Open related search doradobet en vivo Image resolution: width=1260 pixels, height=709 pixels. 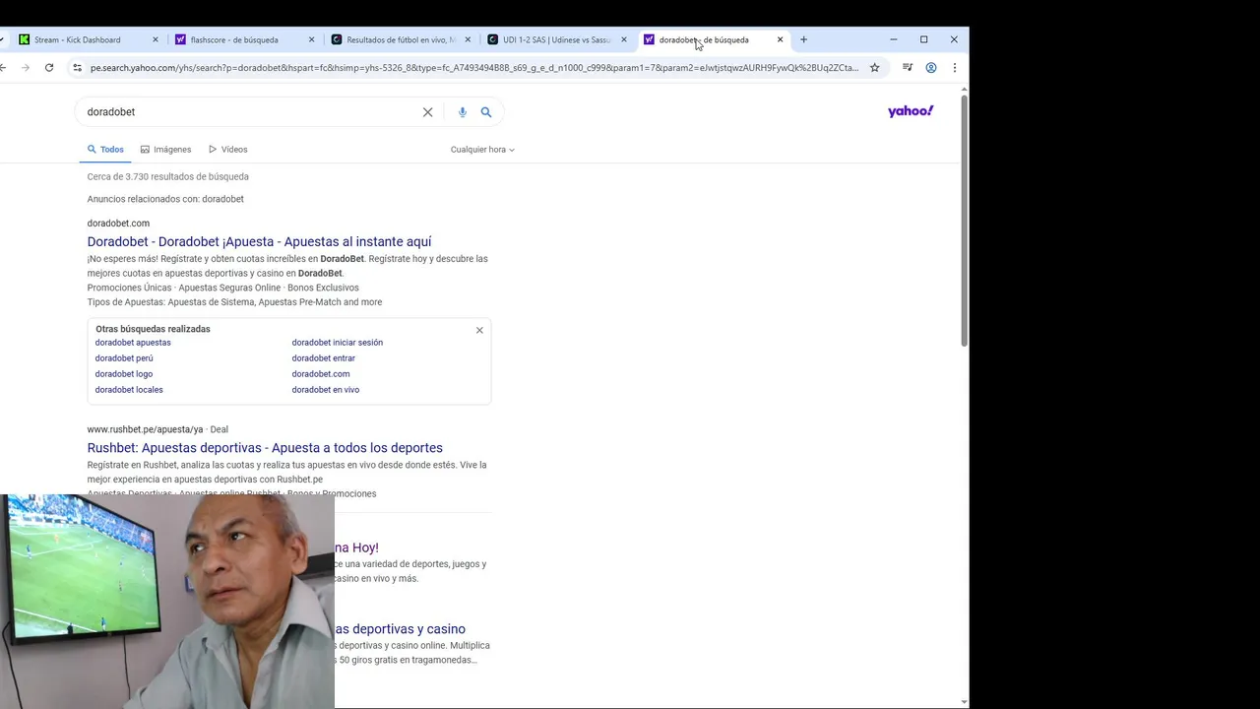pyautogui.click(x=325, y=390)
